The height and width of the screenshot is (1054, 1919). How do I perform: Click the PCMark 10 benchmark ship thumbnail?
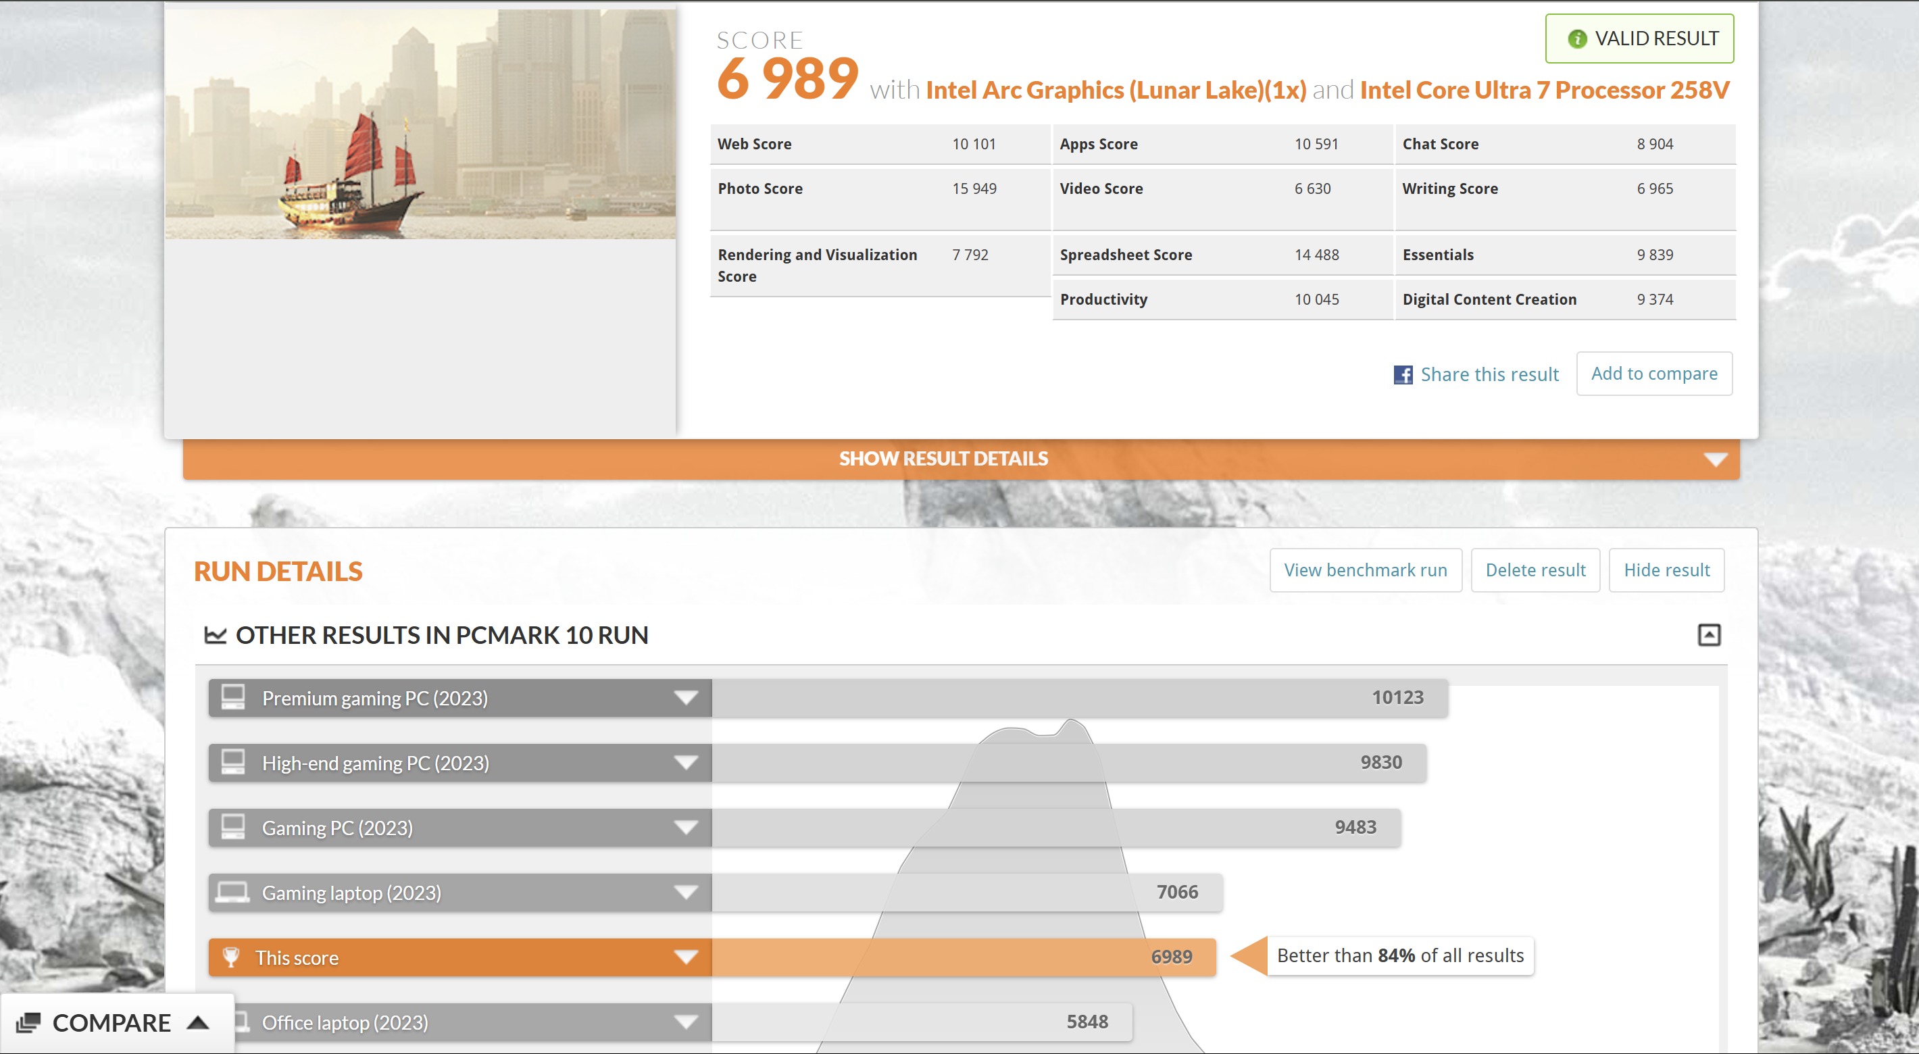pos(420,124)
